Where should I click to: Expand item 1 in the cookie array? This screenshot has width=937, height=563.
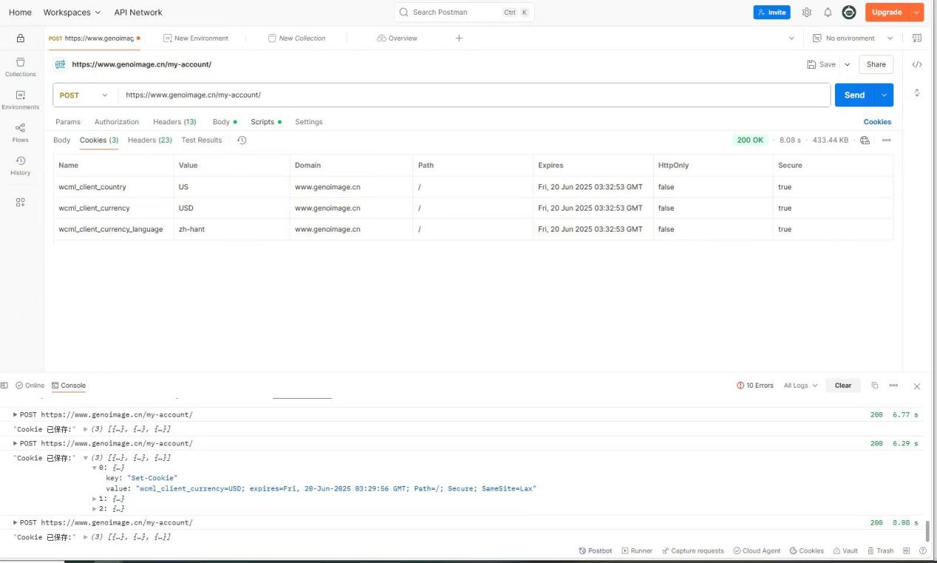(x=94, y=499)
